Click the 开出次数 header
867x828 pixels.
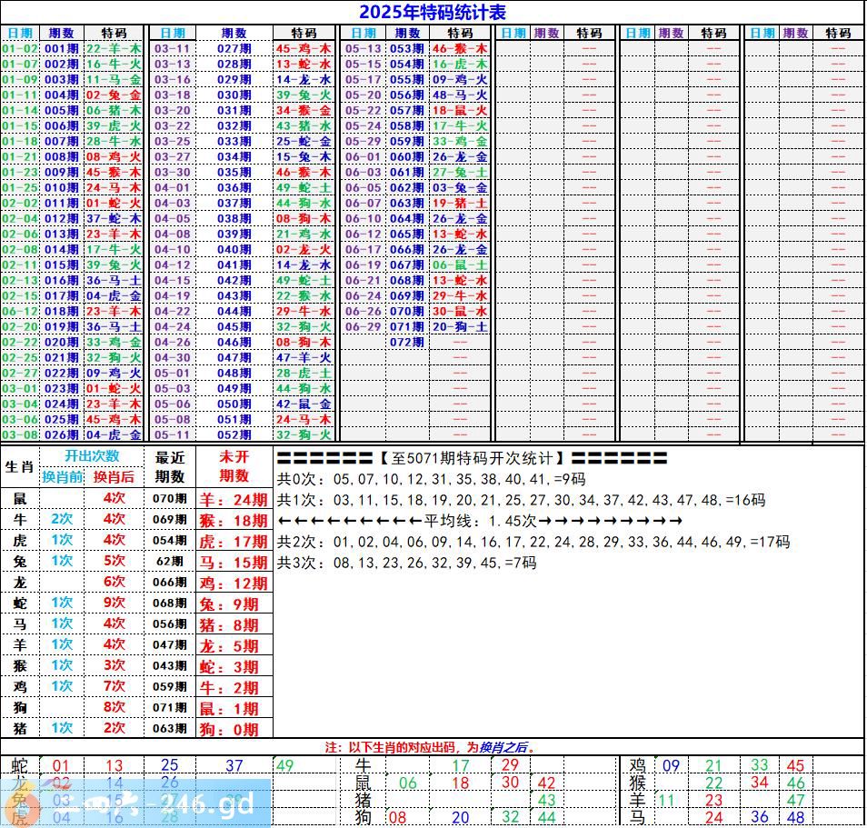[92, 455]
